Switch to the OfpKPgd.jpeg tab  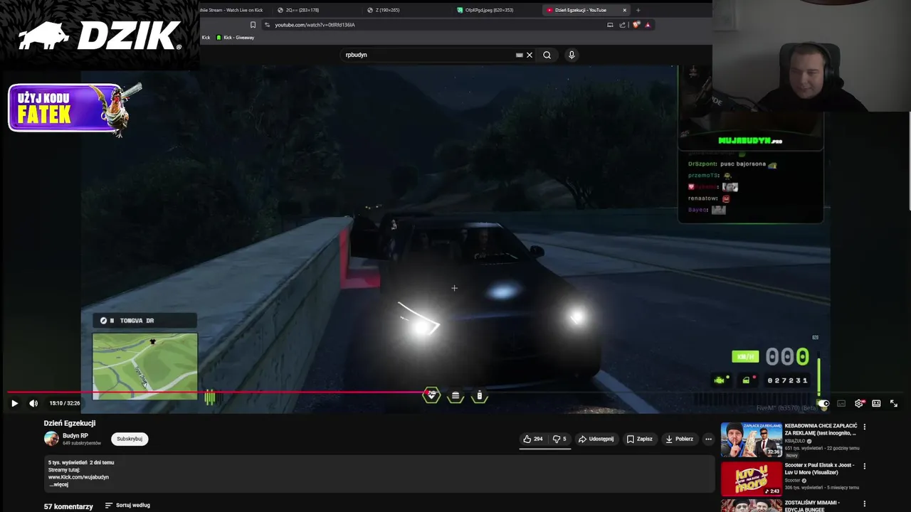coord(496,10)
